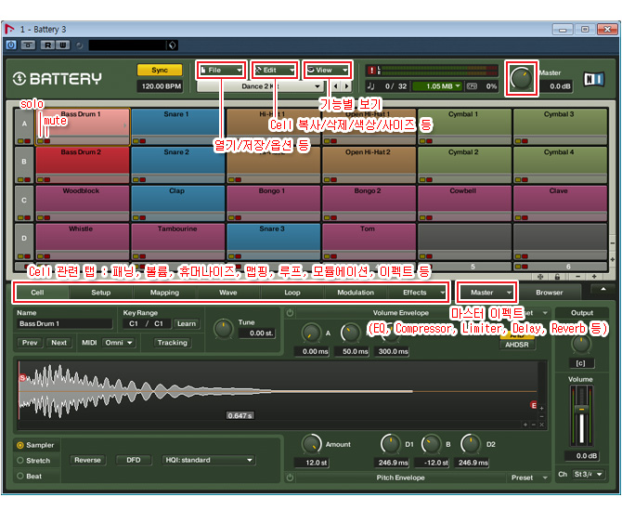Screen dimensions: 622x510
Task: Select the Stretch mode radio button
Action: pyautogui.click(x=19, y=461)
